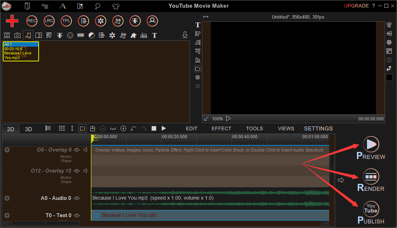Click the redo arrow in timeline toolbar
Screen dimensions: 397x228
pyautogui.click(x=144, y=128)
